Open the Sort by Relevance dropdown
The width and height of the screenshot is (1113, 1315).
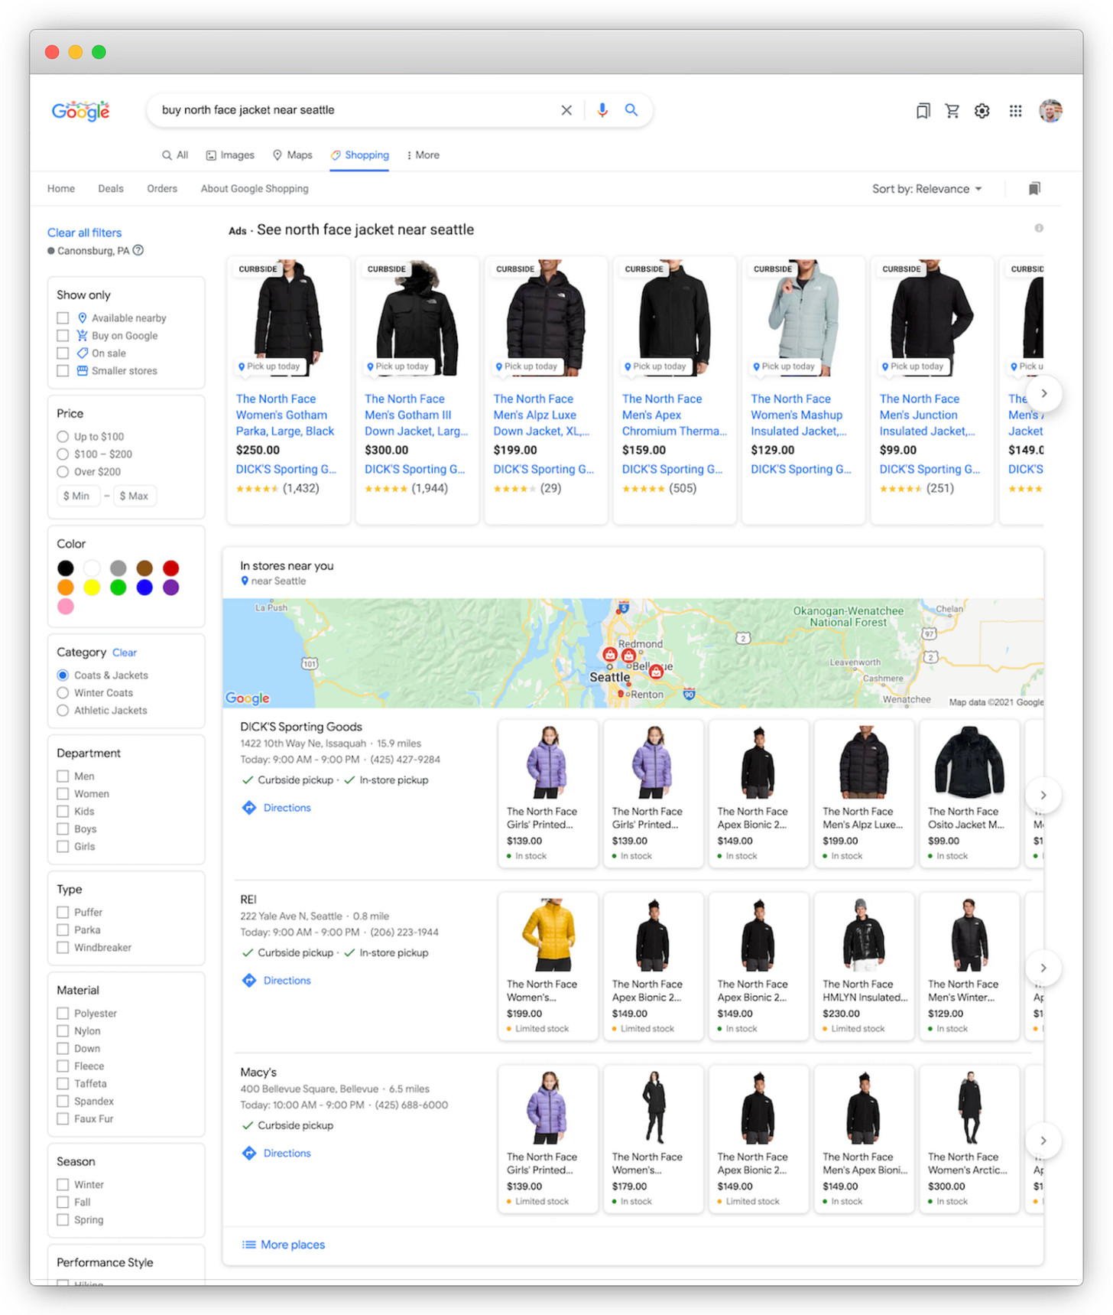pos(927,189)
